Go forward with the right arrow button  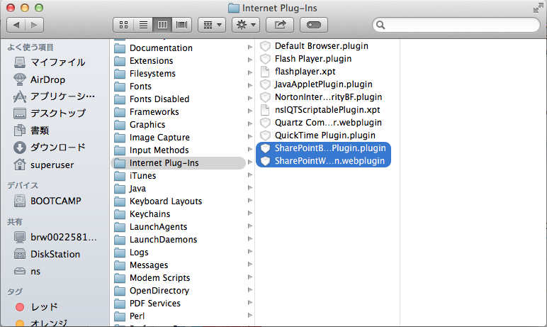(34, 25)
